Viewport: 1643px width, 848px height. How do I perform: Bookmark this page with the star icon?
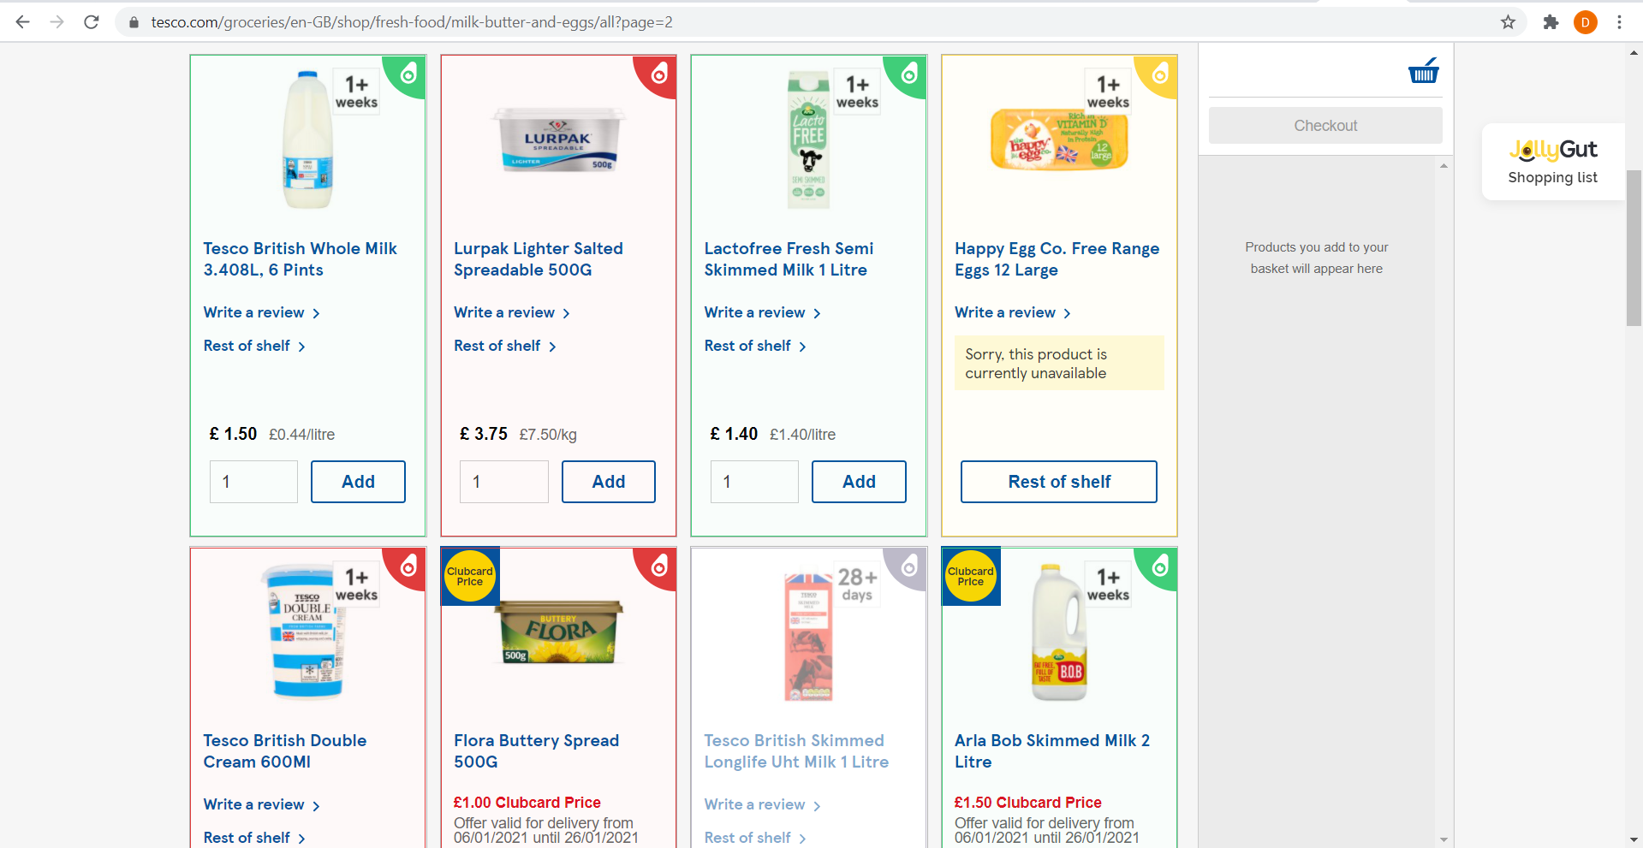1508,22
